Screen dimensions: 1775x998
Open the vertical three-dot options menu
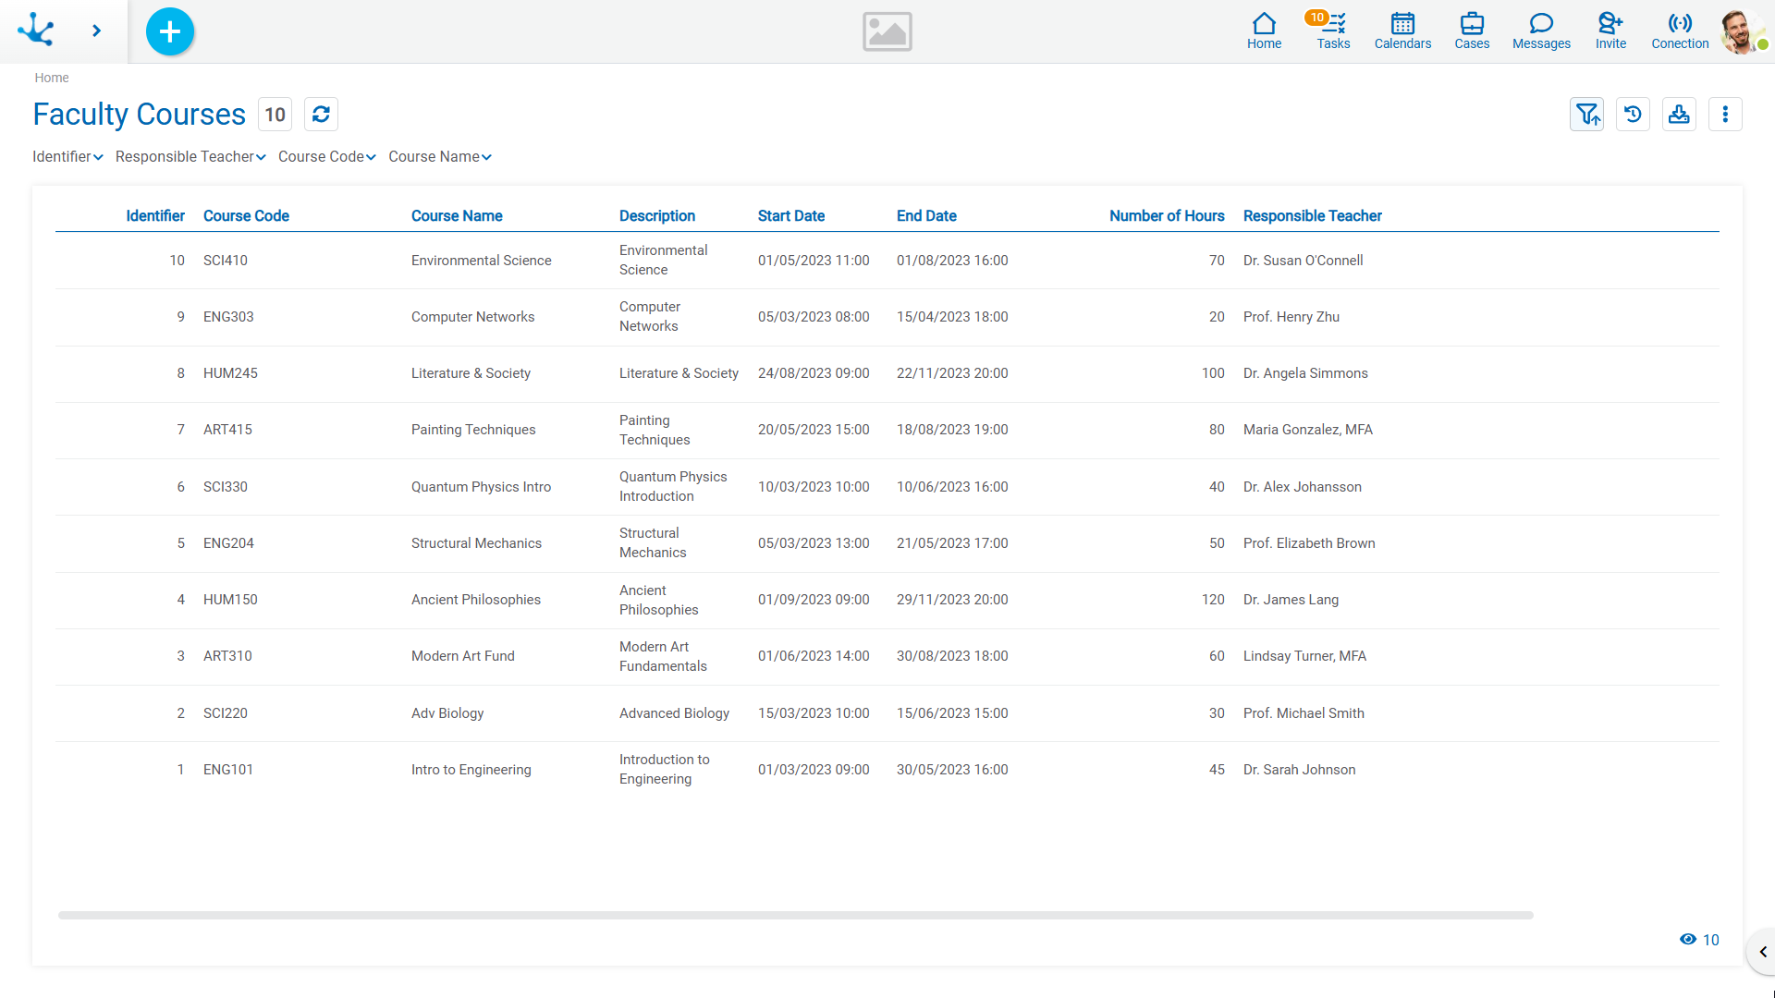click(1725, 115)
